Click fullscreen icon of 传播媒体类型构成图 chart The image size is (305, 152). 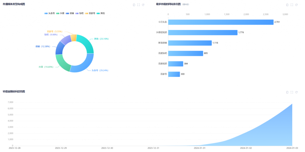point(139,5)
